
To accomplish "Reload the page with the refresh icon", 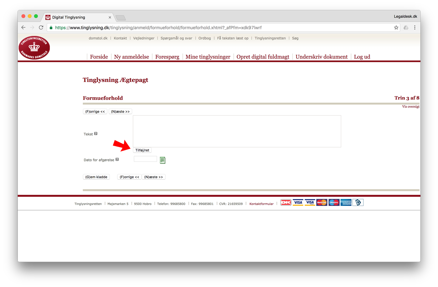I will point(41,28).
